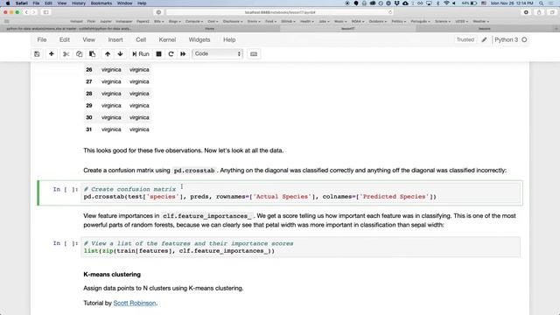Open Spotlight search icon in menu bar

point(542,3)
